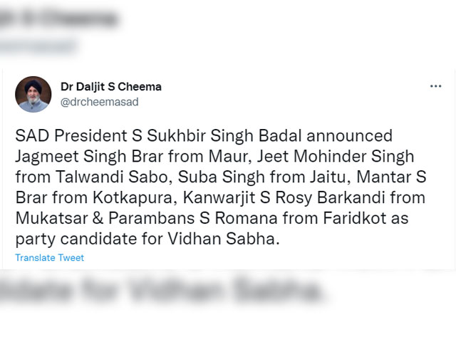Open the tweet's three-dot more options menu
This screenshot has height=342, width=456.
[435, 86]
